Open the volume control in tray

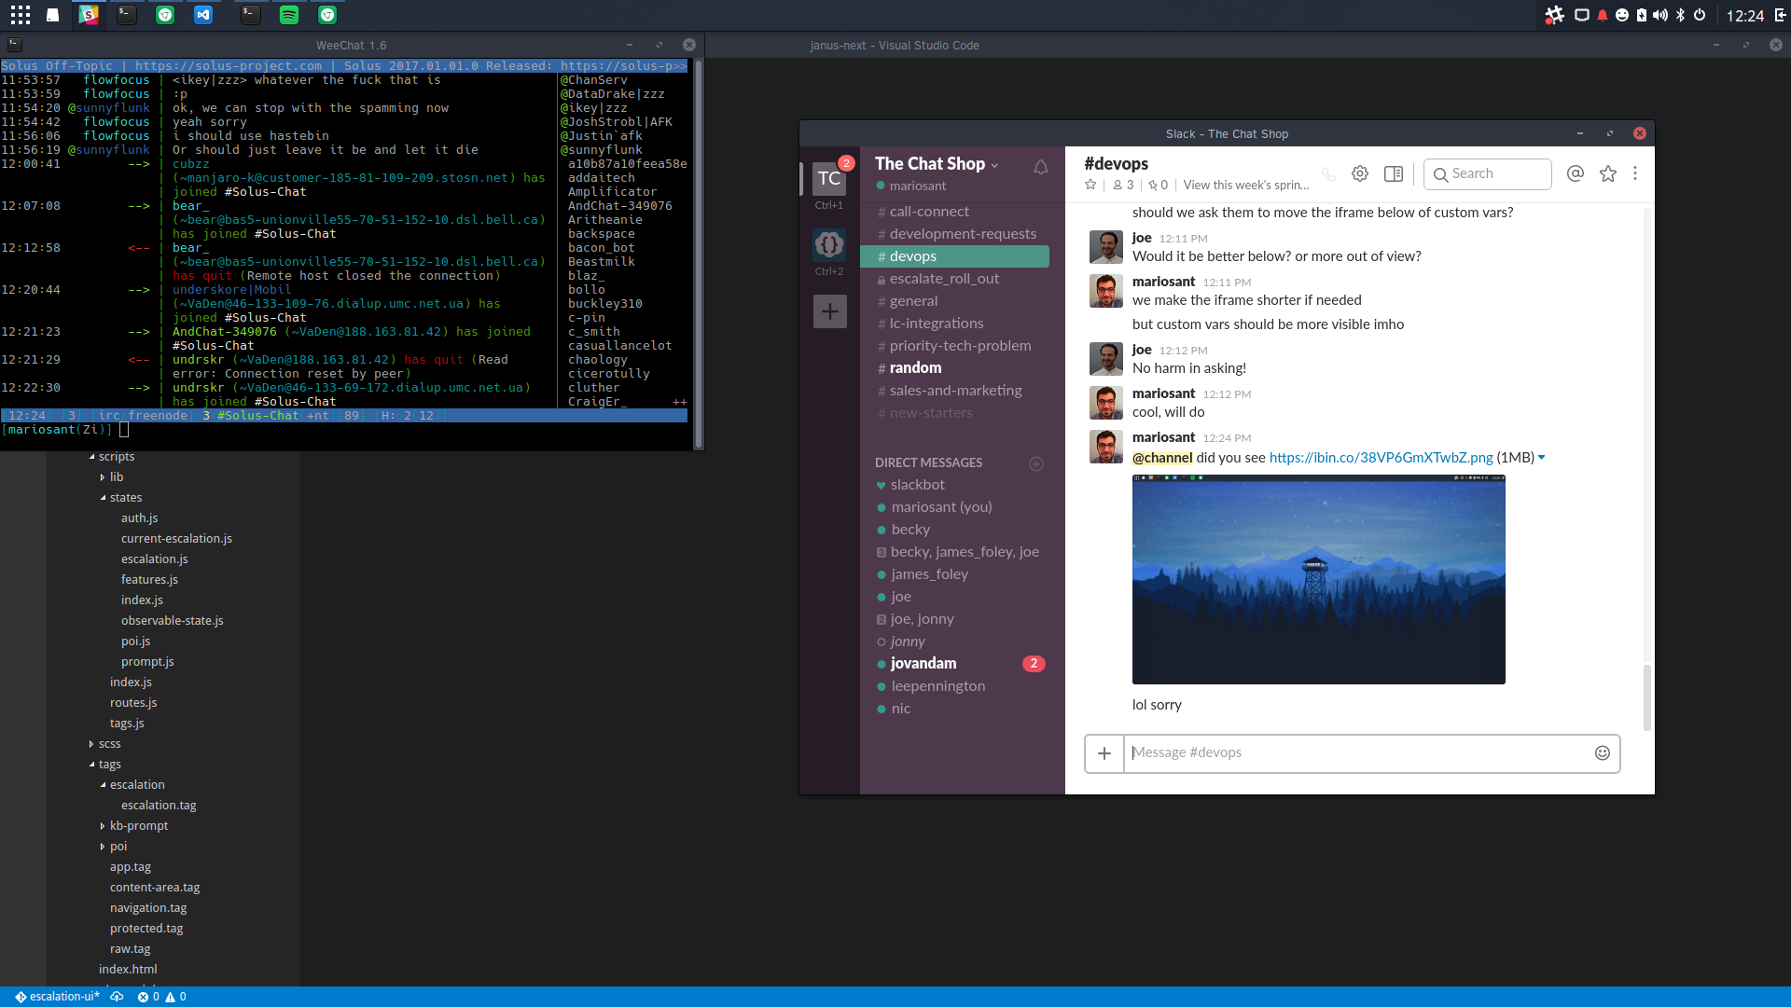point(1660,15)
